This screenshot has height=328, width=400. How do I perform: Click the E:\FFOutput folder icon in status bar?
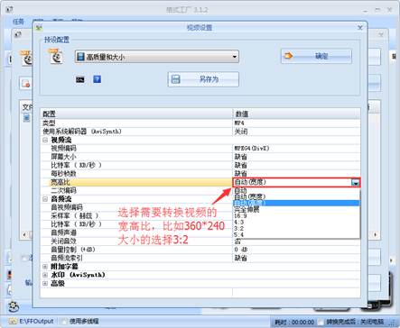point(13,321)
